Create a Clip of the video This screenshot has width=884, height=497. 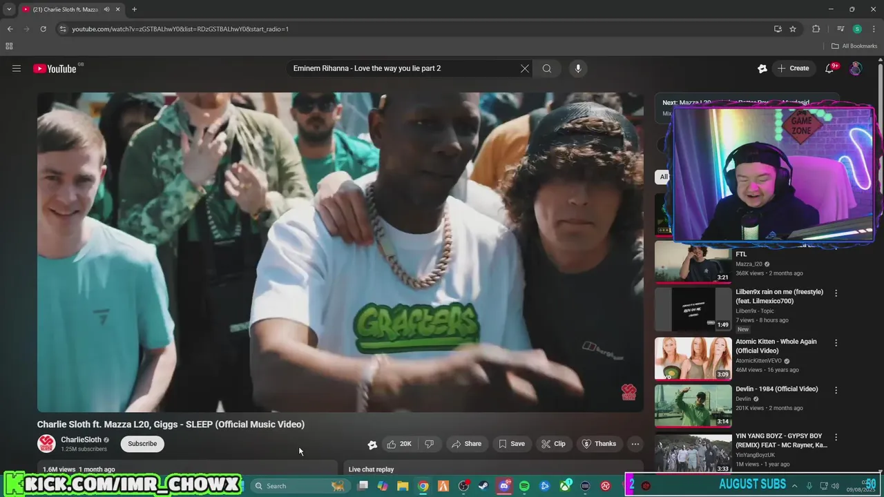coord(553,444)
